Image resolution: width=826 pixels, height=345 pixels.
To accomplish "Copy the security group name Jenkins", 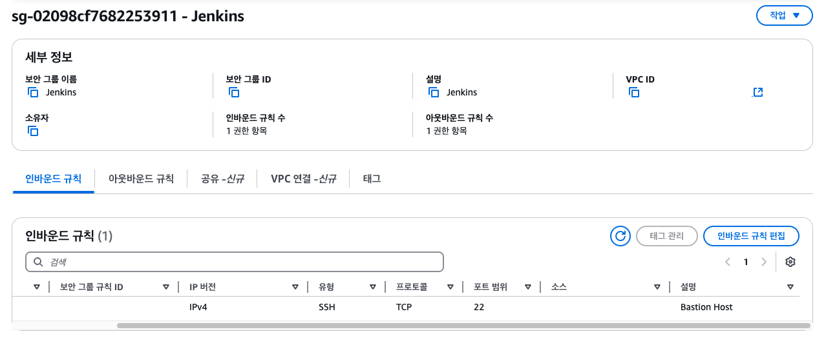I will (x=33, y=92).
